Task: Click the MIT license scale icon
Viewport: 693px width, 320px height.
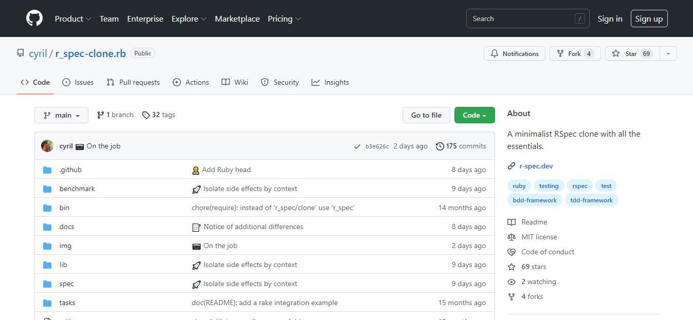Action: 512,237
